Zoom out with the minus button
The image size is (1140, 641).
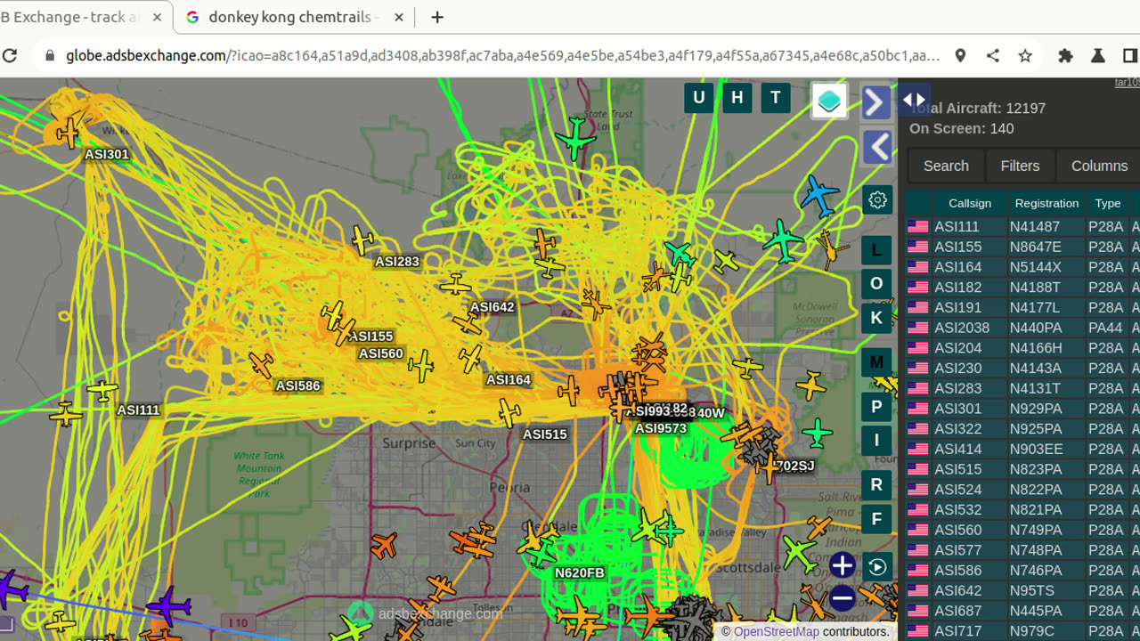pyautogui.click(x=842, y=599)
